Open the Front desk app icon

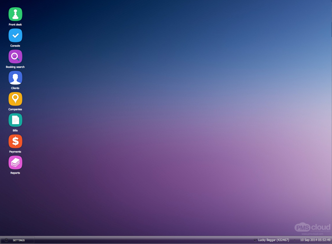(15, 14)
